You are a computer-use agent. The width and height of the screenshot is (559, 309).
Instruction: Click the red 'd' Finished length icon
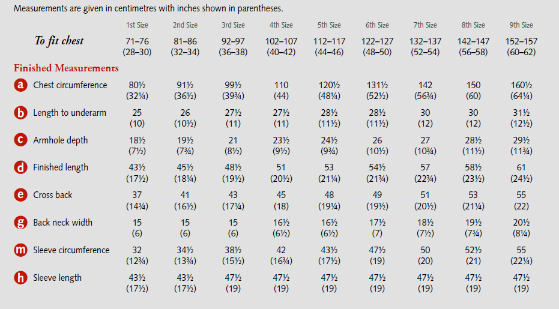point(21,167)
